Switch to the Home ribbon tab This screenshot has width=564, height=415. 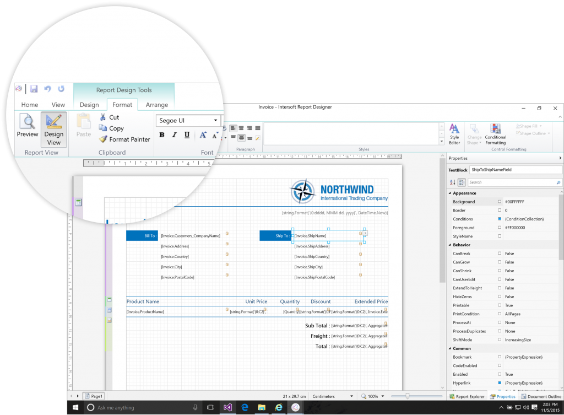tap(30, 105)
